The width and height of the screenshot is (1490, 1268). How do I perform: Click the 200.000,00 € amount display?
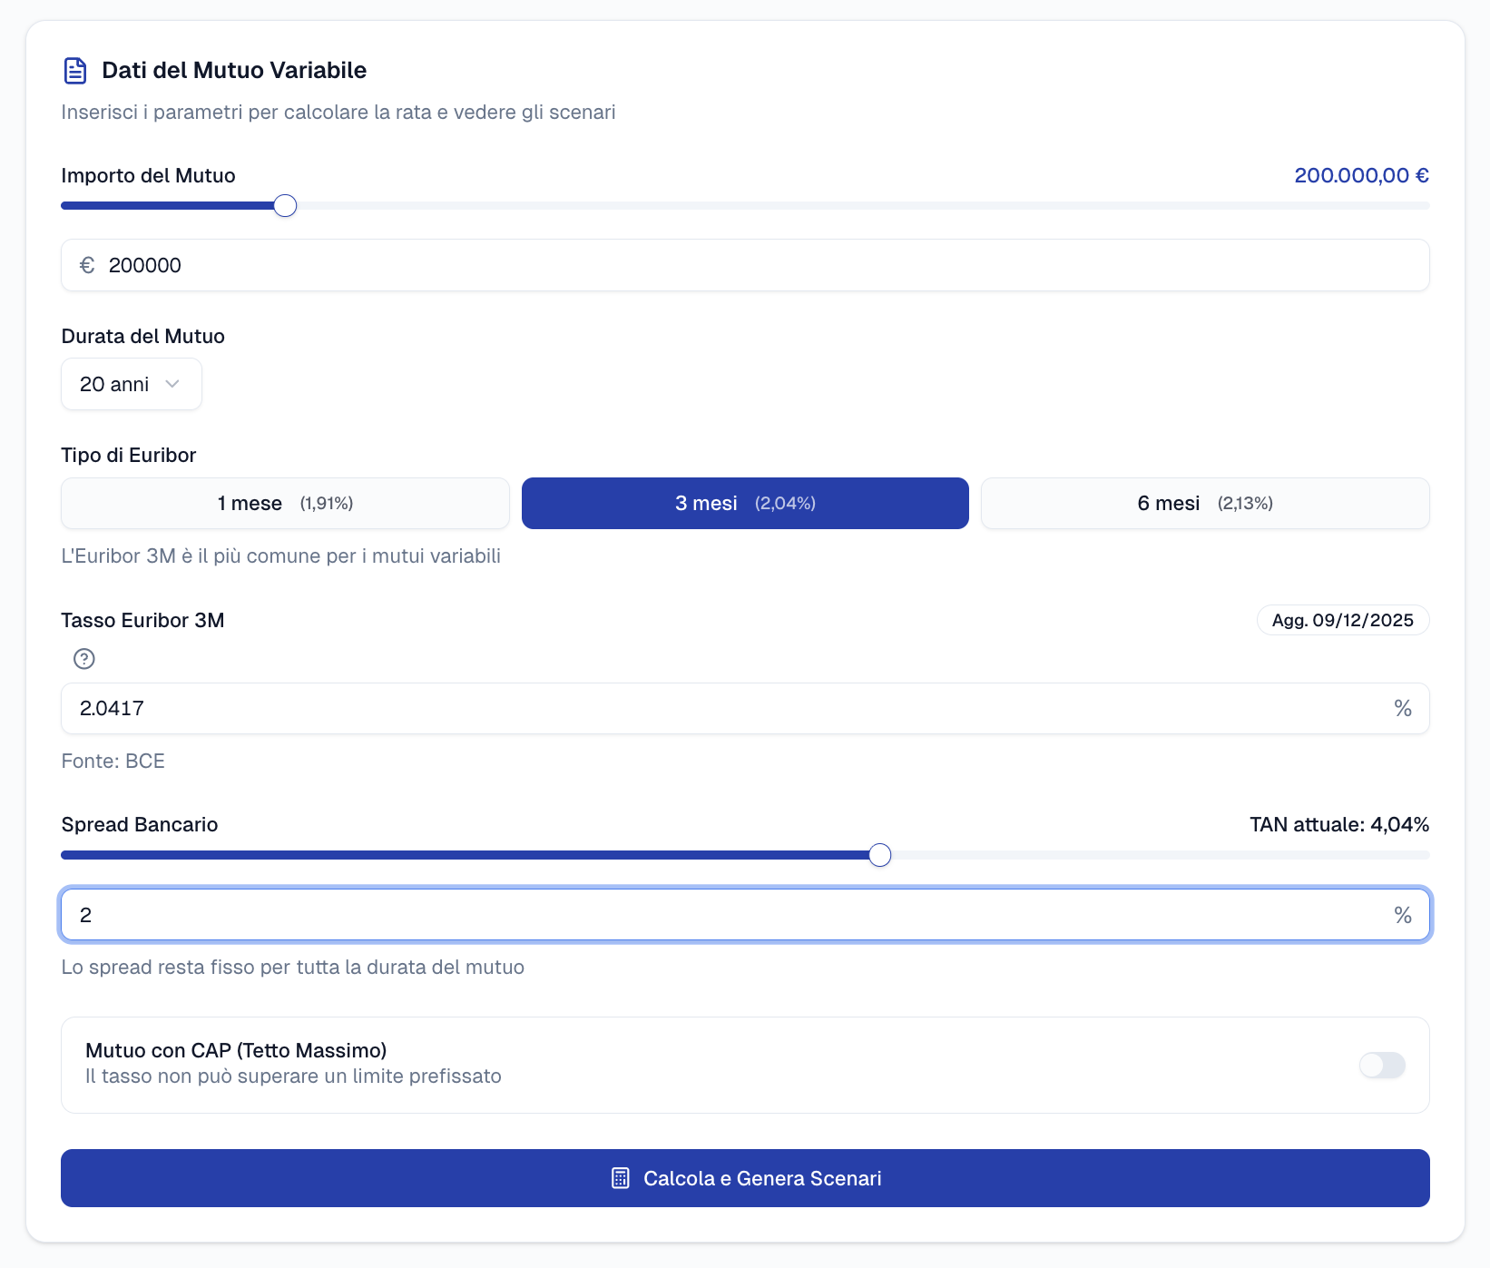[x=1361, y=175]
